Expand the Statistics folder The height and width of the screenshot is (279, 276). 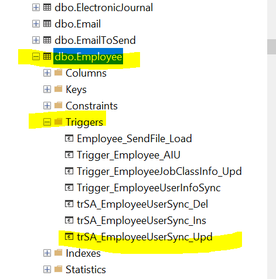coord(47,270)
